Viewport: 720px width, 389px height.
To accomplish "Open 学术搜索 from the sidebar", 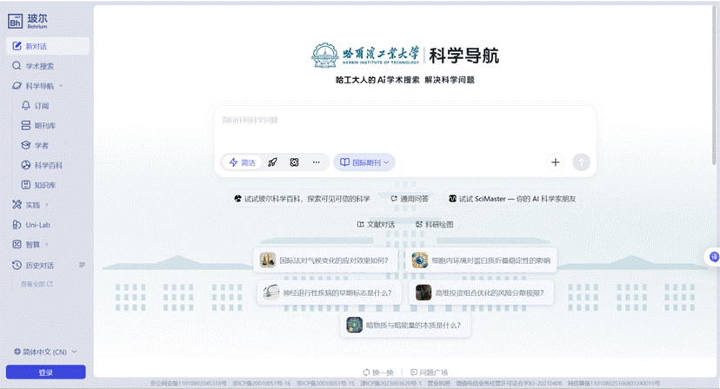I will pos(39,65).
